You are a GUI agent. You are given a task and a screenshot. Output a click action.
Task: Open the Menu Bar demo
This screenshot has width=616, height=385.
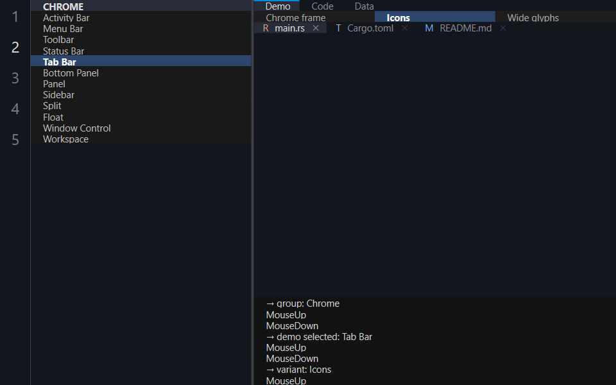141,29
